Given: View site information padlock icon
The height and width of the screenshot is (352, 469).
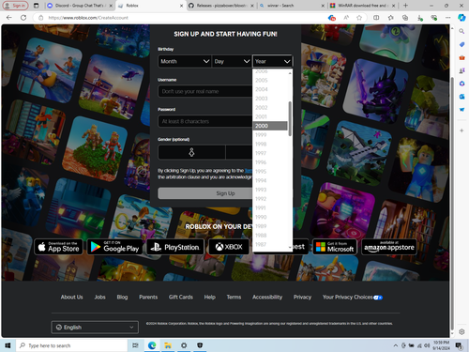Looking at the screenshot, I should pyautogui.click(x=40, y=18).
